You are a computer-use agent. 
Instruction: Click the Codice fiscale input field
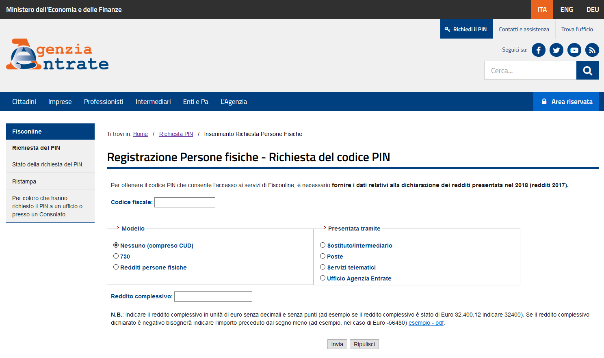click(185, 202)
